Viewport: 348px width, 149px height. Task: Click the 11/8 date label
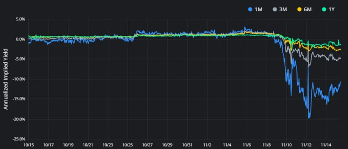point(266,145)
